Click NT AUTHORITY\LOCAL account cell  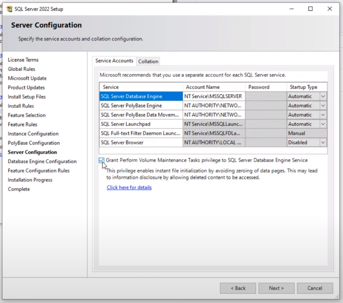[214, 142]
